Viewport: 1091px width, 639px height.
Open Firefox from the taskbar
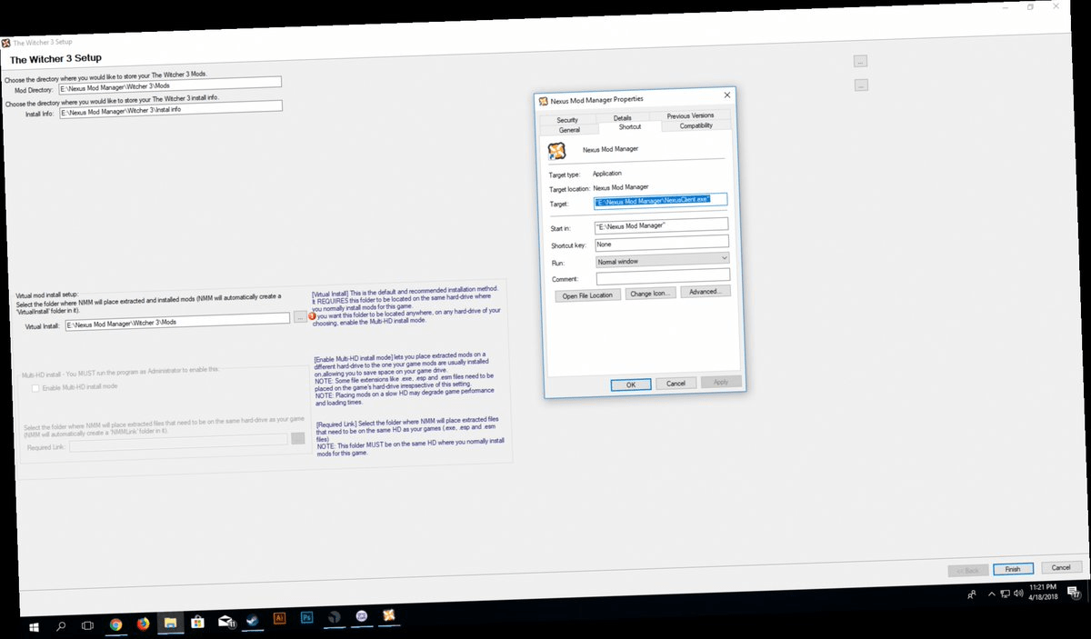144,624
